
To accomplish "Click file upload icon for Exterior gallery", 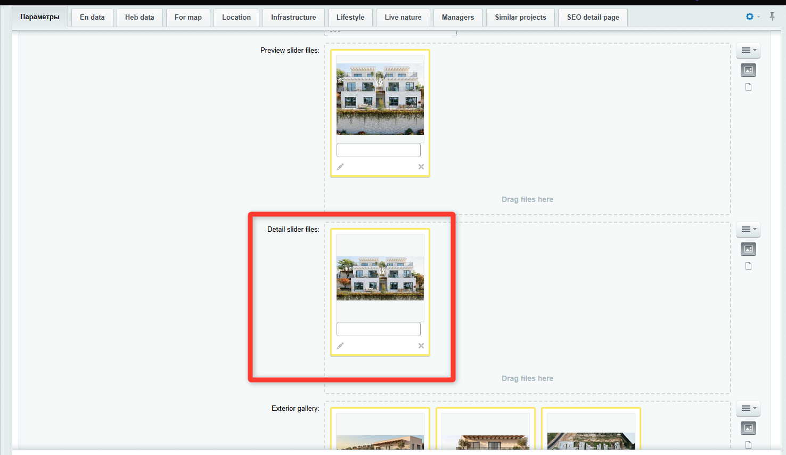I will tap(748, 445).
